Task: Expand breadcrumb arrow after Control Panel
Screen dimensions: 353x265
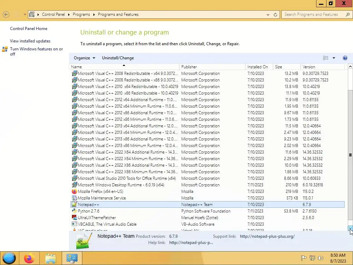Action: pos(69,14)
